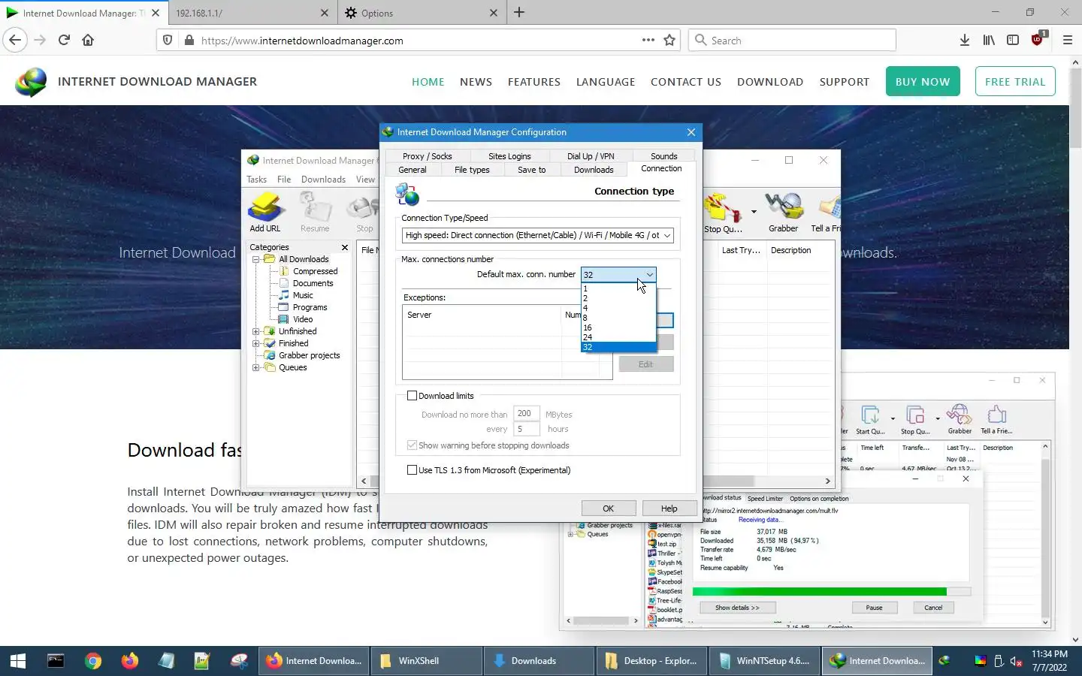1082x676 pixels.
Task: Click OK in the Configuration dialog
Action: pos(609,509)
